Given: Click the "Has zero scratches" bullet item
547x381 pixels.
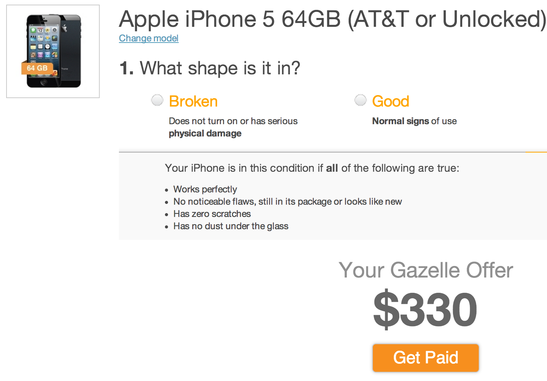Looking at the screenshot, I should [212, 214].
